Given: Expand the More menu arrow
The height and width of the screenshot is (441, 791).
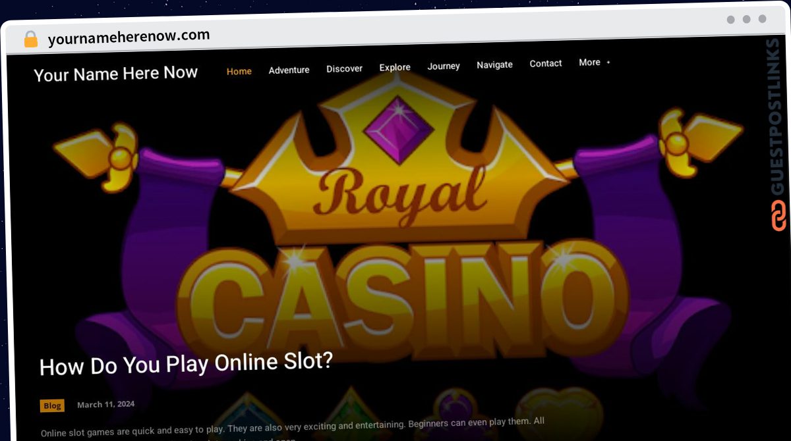Looking at the screenshot, I should 608,63.
